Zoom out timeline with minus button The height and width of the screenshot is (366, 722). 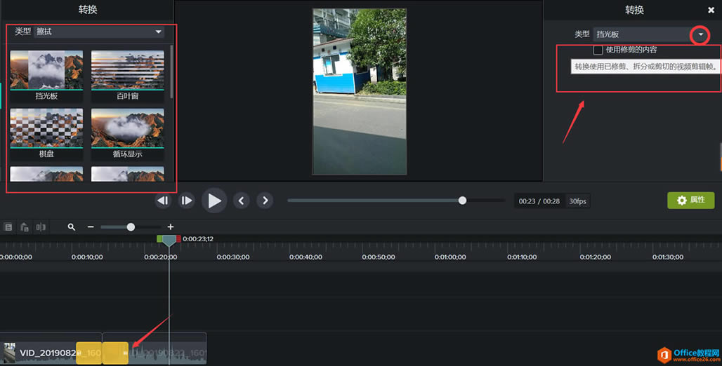91,226
